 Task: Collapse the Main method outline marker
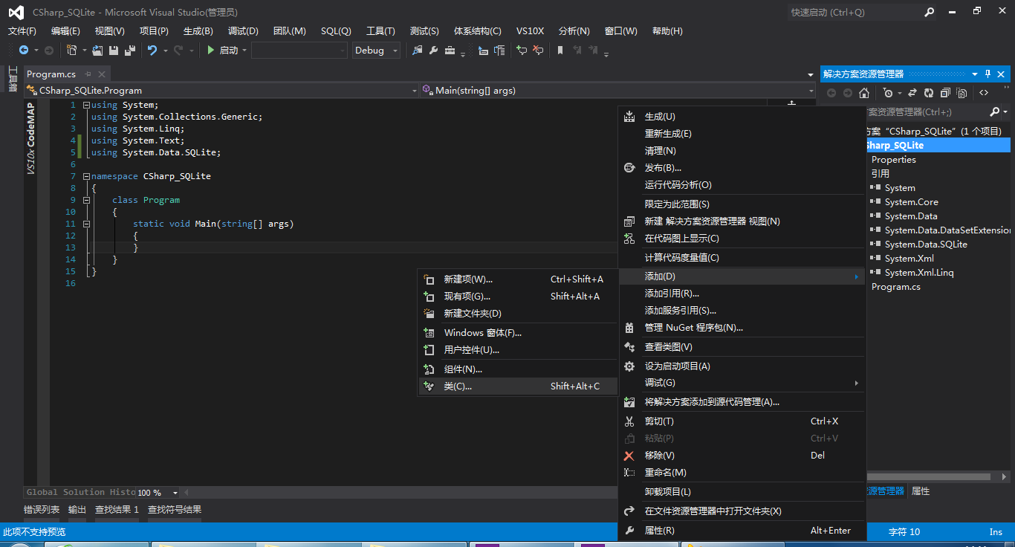(86, 223)
